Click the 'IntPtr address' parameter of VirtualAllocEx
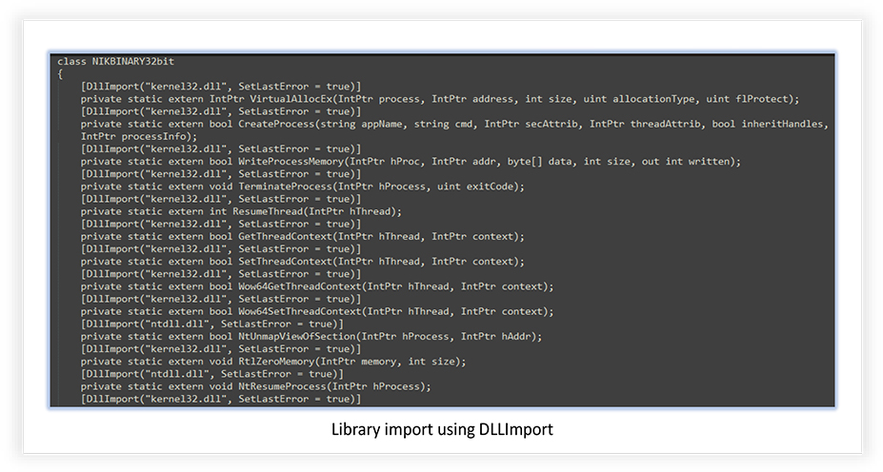The height and width of the screenshot is (472, 883). click(x=472, y=99)
